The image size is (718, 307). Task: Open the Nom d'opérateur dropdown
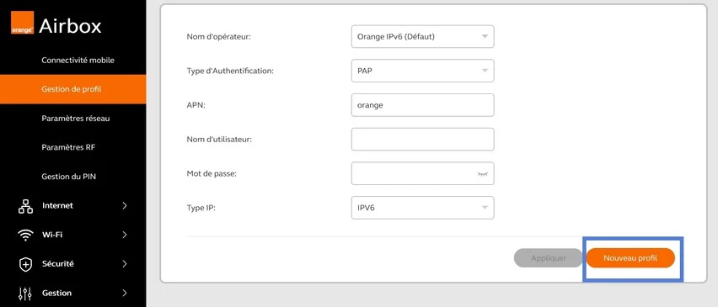423,36
